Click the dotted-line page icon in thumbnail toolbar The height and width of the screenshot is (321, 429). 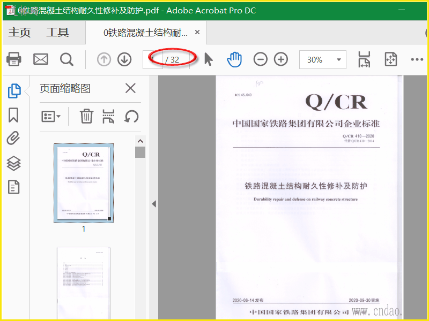click(x=109, y=116)
